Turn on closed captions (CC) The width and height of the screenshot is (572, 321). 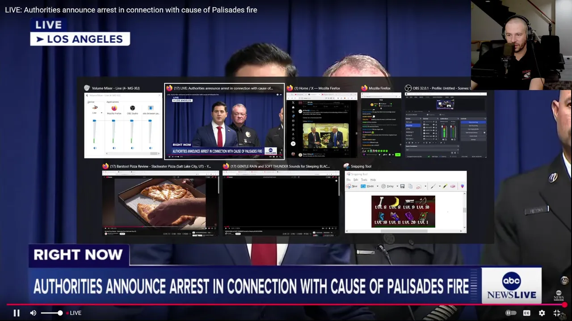pyautogui.click(x=526, y=313)
